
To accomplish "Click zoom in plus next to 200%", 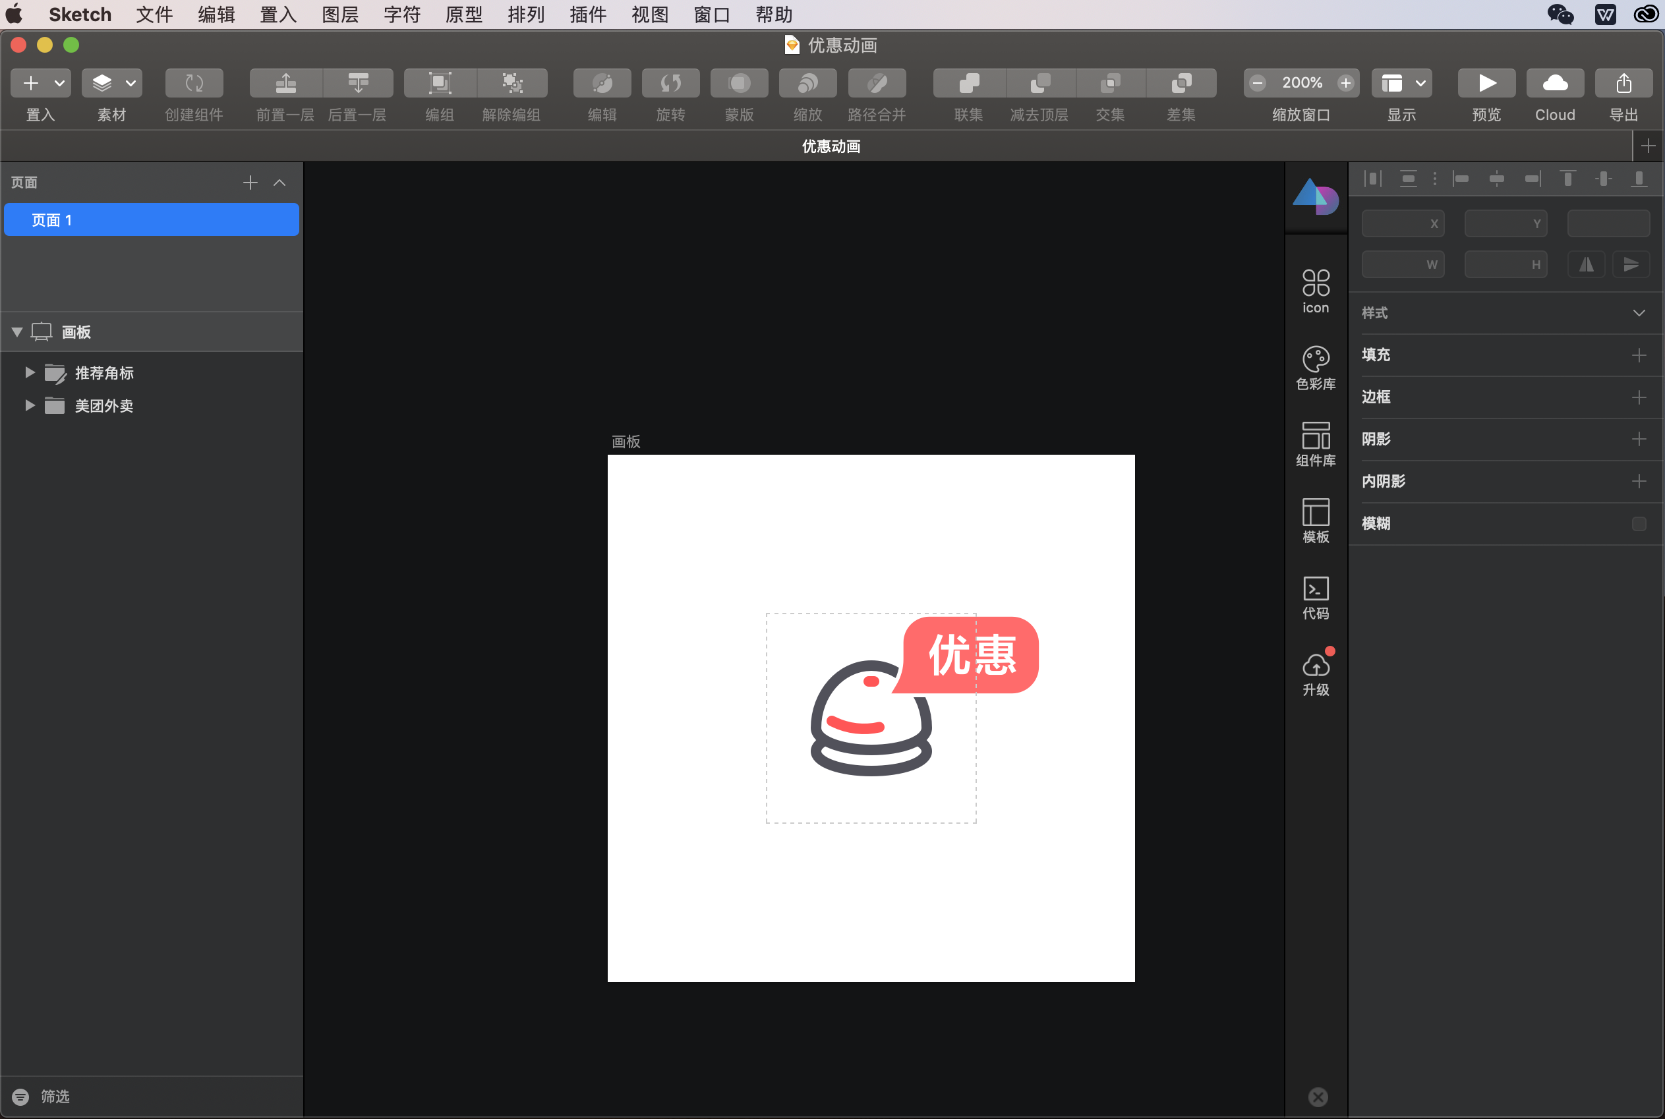I will coord(1345,83).
